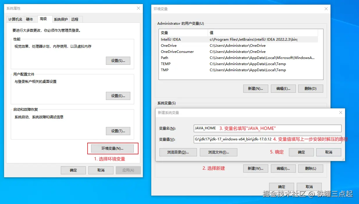This screenshot has width=359, height=204.
Task: Open 用户配置文件 settings with 设置(E)
Action: [x=118, y=96]
